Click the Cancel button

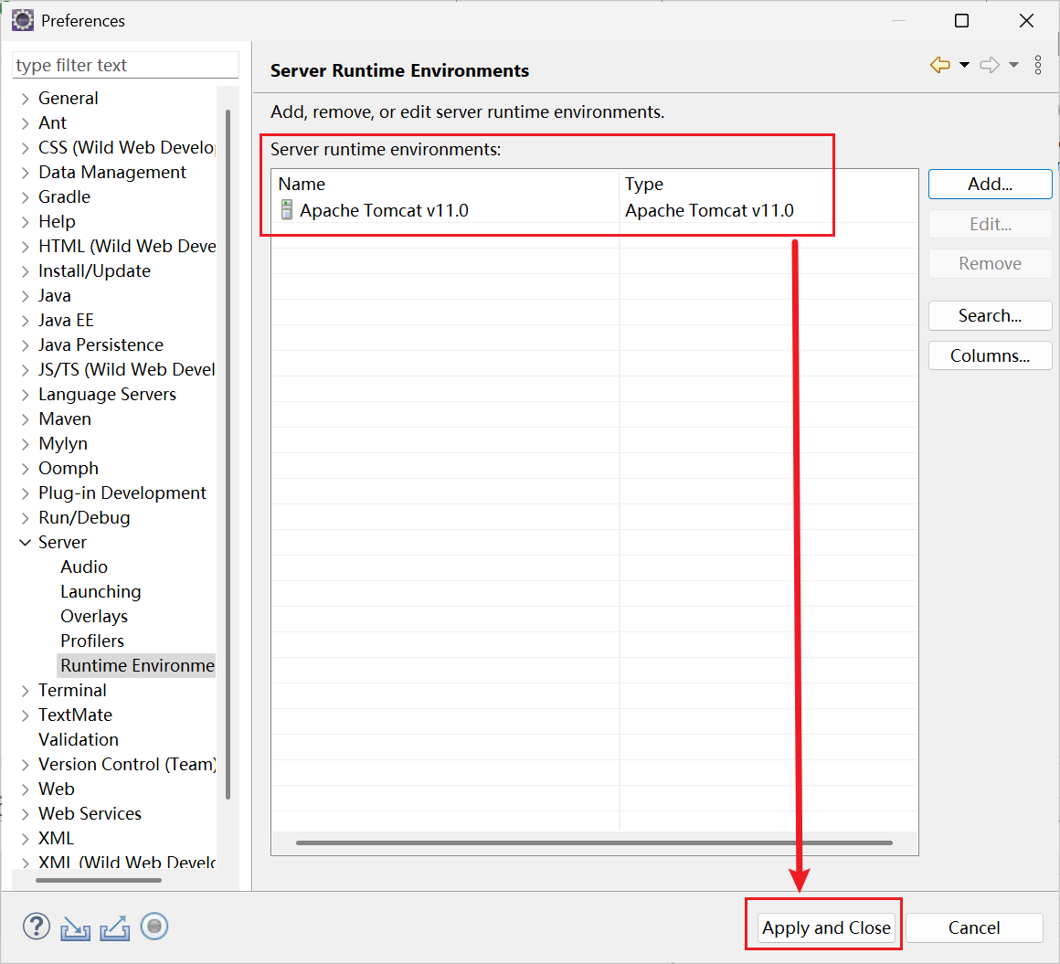(973, 927)
